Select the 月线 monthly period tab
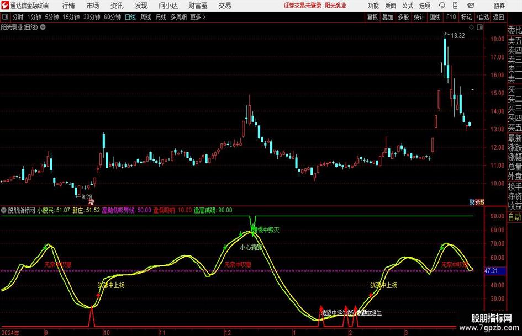Screen dimensions: 522x336 coord(161,17)
